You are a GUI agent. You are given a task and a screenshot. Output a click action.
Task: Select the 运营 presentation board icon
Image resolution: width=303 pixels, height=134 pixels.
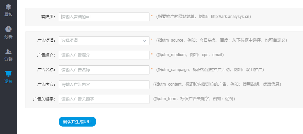pyautogui.click(x=8, y=74)
